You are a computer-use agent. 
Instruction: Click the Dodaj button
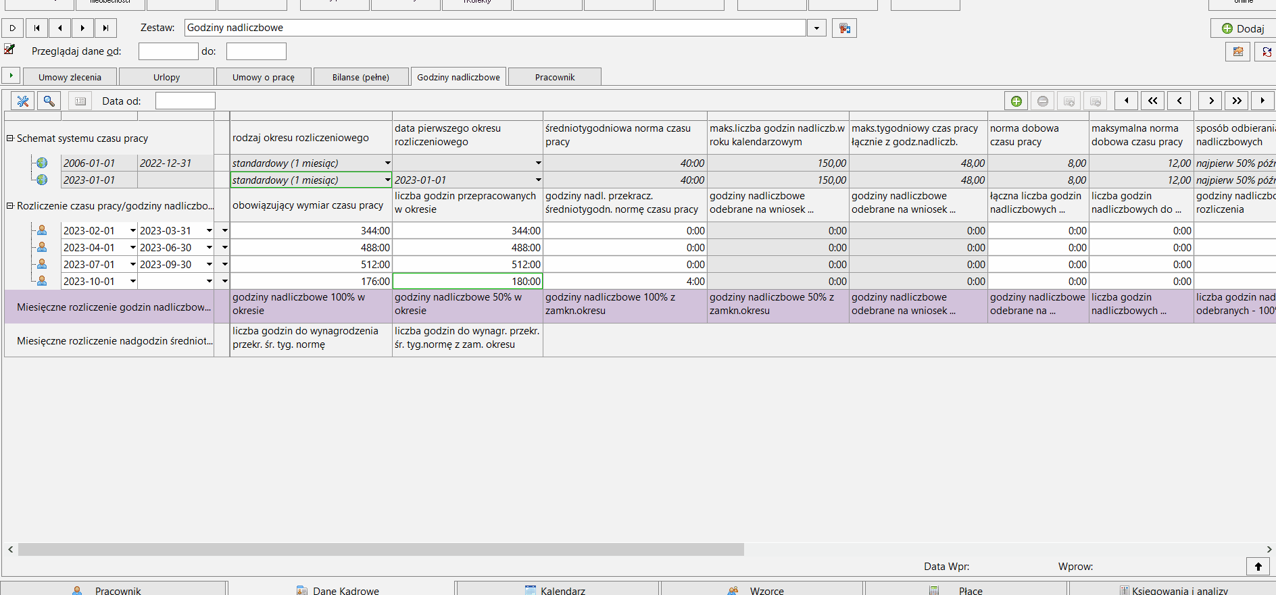(1243, 28)
